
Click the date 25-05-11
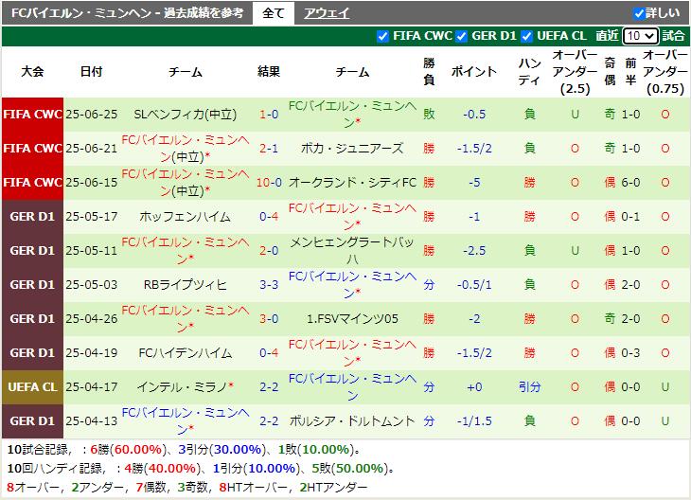pos(91,250)
